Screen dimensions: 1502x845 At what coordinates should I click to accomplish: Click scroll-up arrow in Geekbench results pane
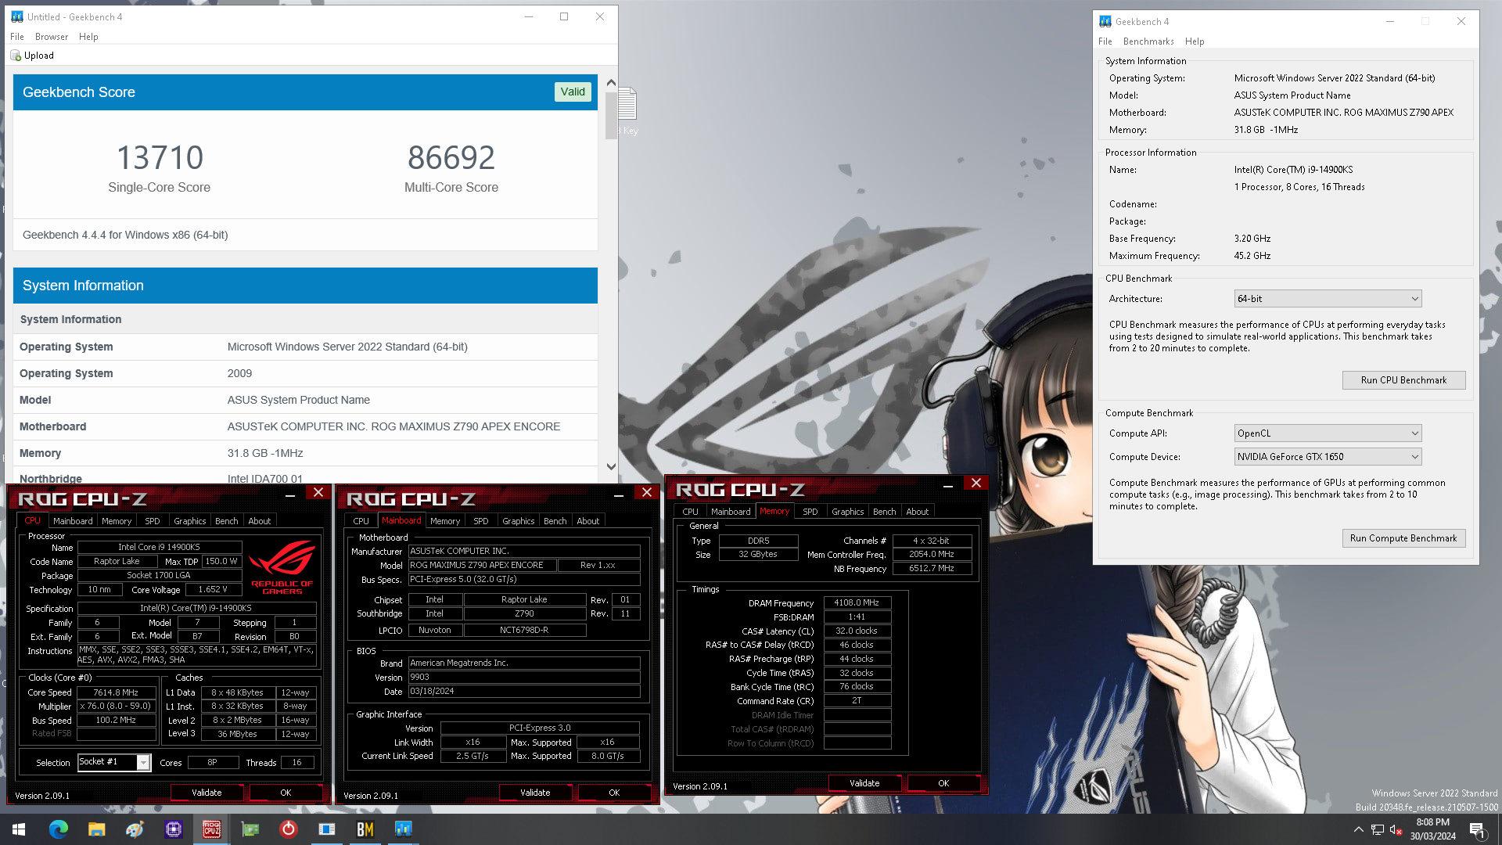coord(611,82)
